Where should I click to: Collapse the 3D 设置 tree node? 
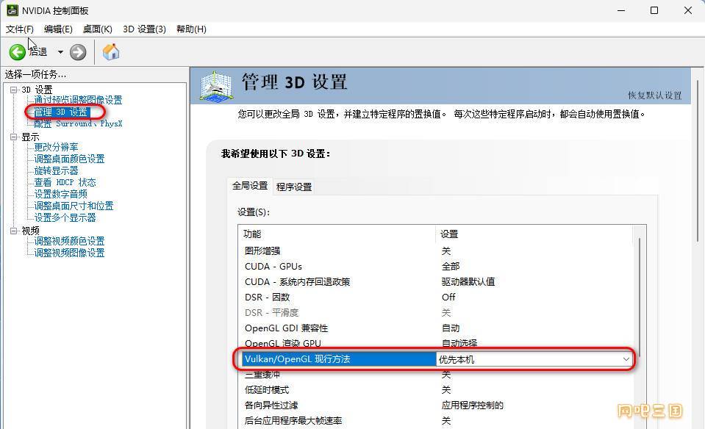[x=13, y=90]
